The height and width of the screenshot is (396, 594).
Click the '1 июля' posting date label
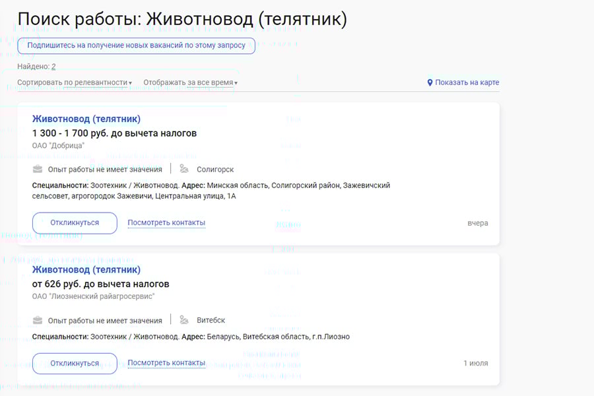(x=474, y=363)
